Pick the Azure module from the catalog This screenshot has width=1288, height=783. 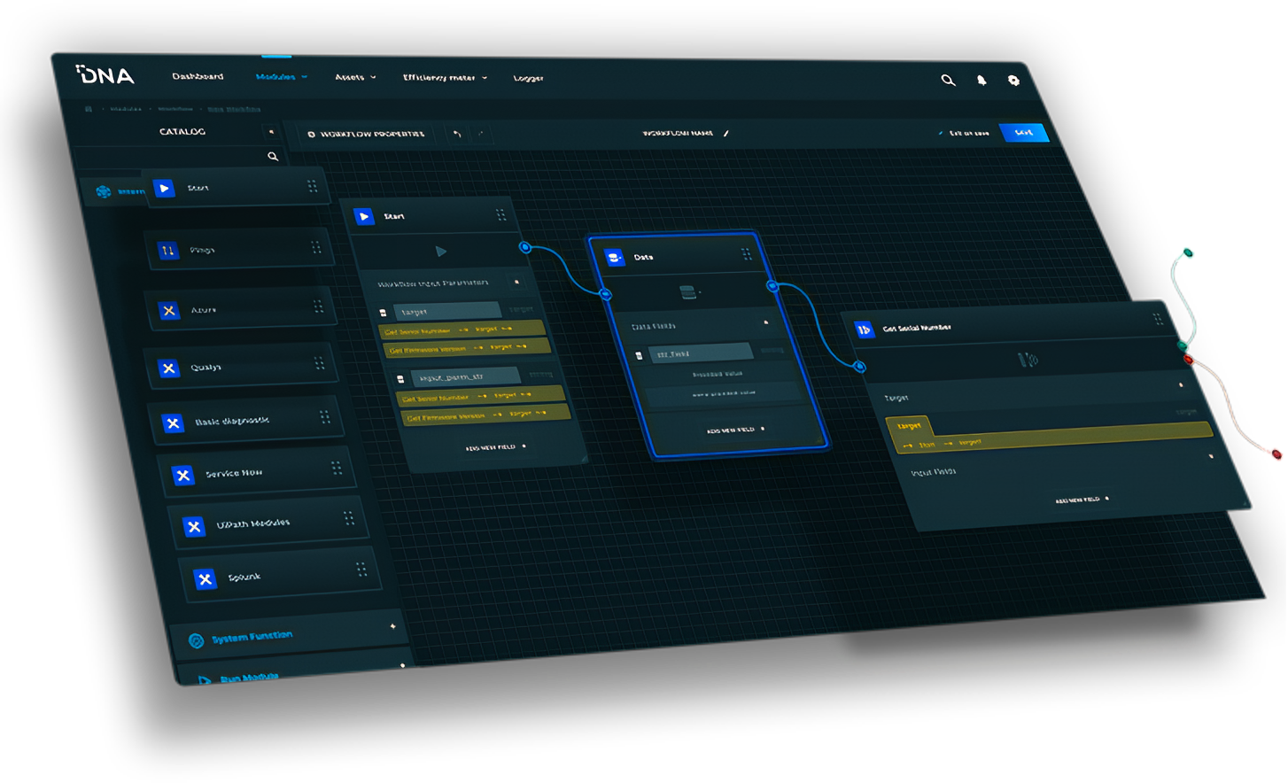[240, 309]
